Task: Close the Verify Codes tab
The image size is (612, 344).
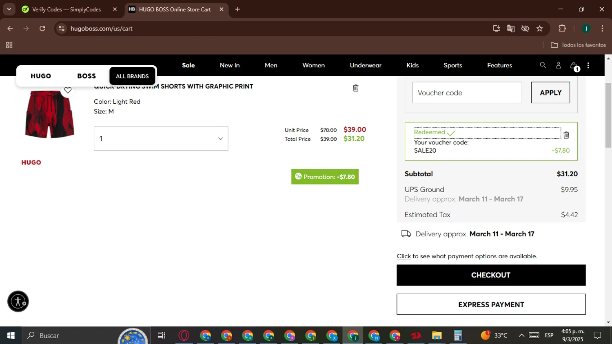Action: coord(115,9)
